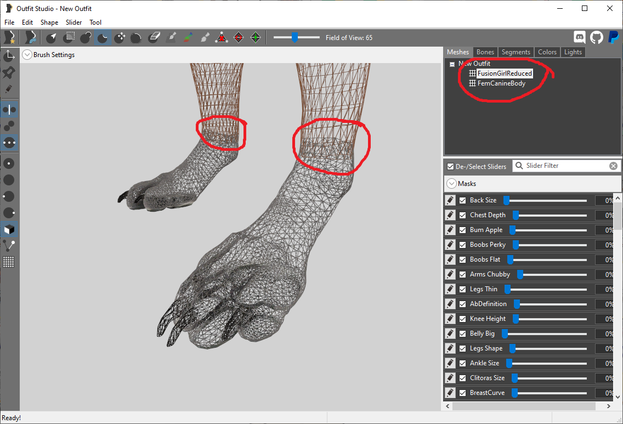The image size is (623, 424).
Task: Switch to the Bones tab
Action: coord(485,52)
